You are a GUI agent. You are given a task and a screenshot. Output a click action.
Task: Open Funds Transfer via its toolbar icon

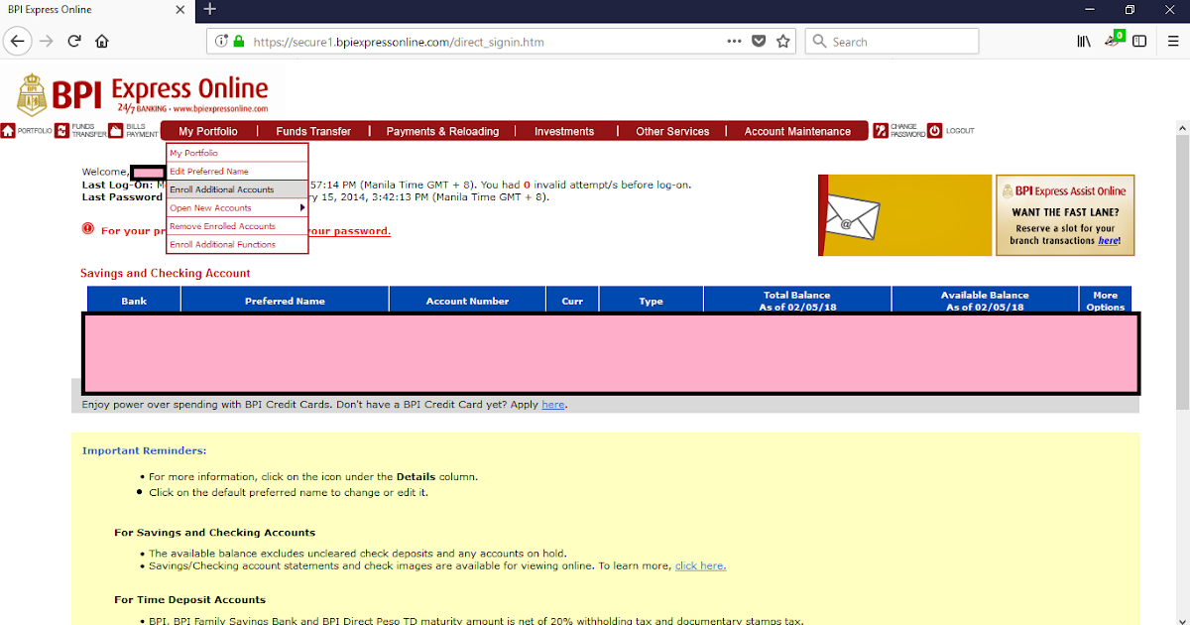61,130
